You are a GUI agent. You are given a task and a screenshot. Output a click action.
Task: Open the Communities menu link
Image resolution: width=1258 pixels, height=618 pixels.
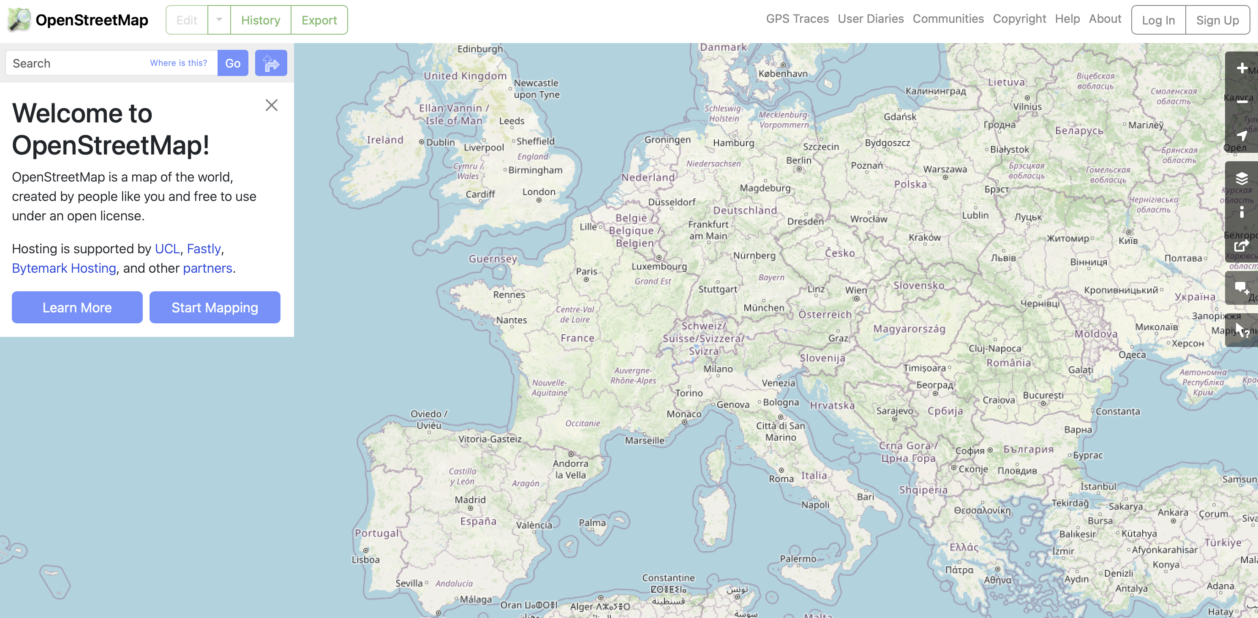(948, 19)
